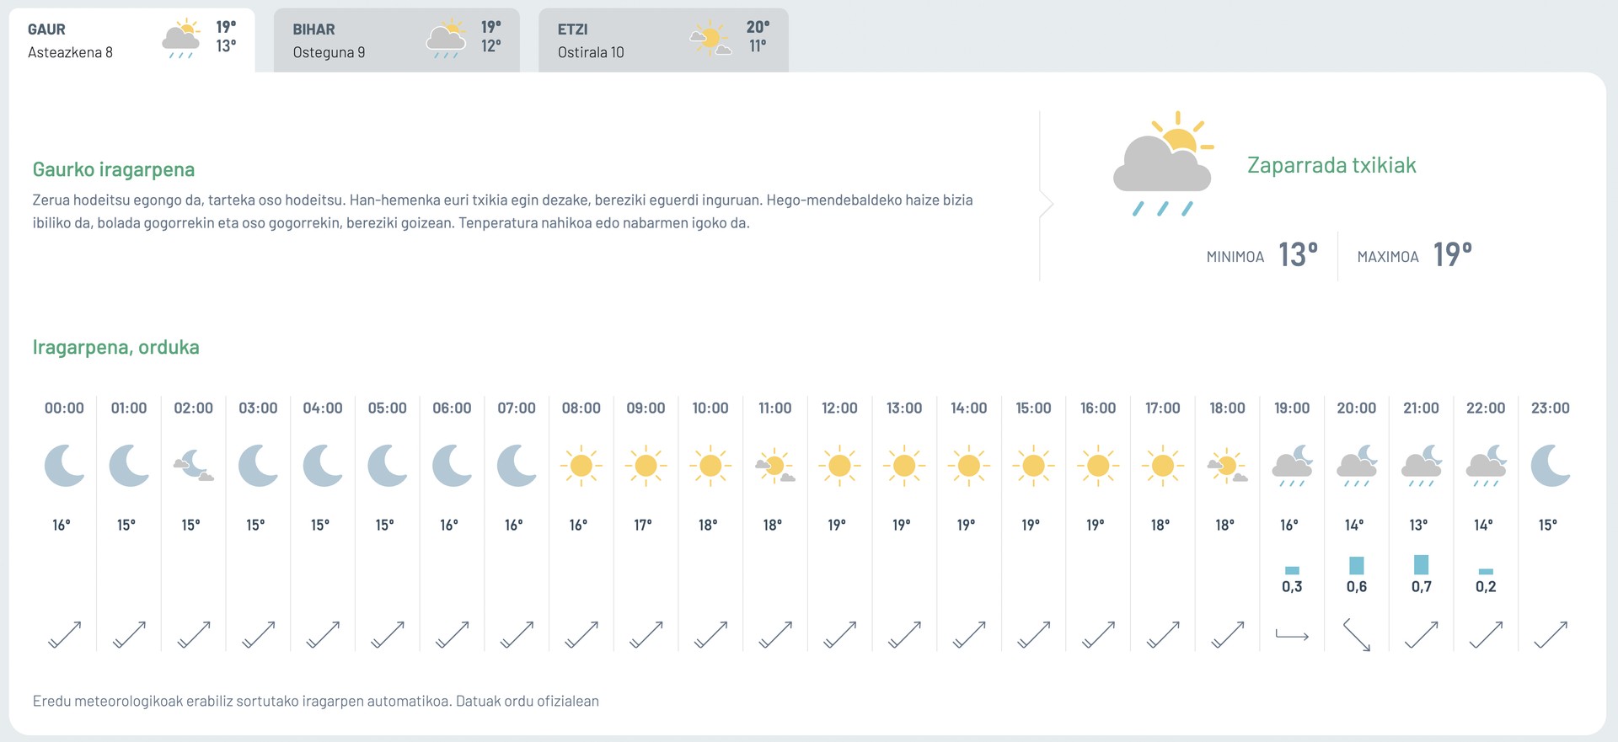Click the partly cloudy sun icon at 18:00
The width and height of the screenshot is (1618, 742).
coord(1228,466)
